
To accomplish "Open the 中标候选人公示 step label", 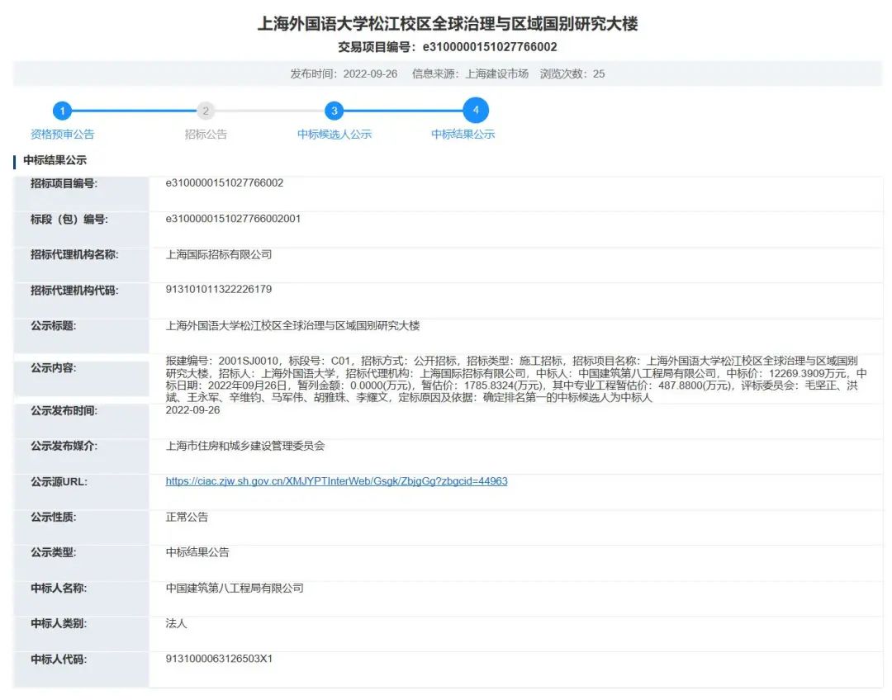I will click(x=333, y=133).
